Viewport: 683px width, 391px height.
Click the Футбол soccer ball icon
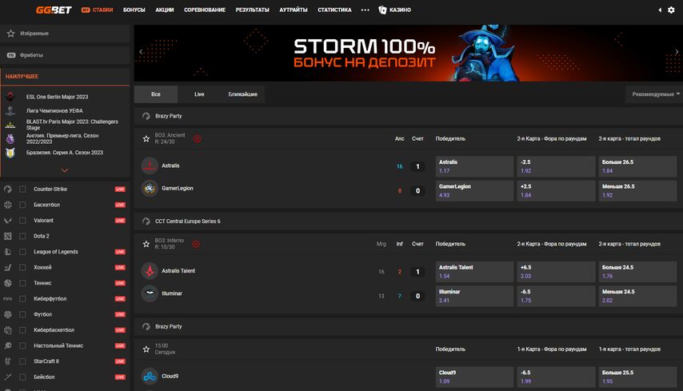[8, 314]
